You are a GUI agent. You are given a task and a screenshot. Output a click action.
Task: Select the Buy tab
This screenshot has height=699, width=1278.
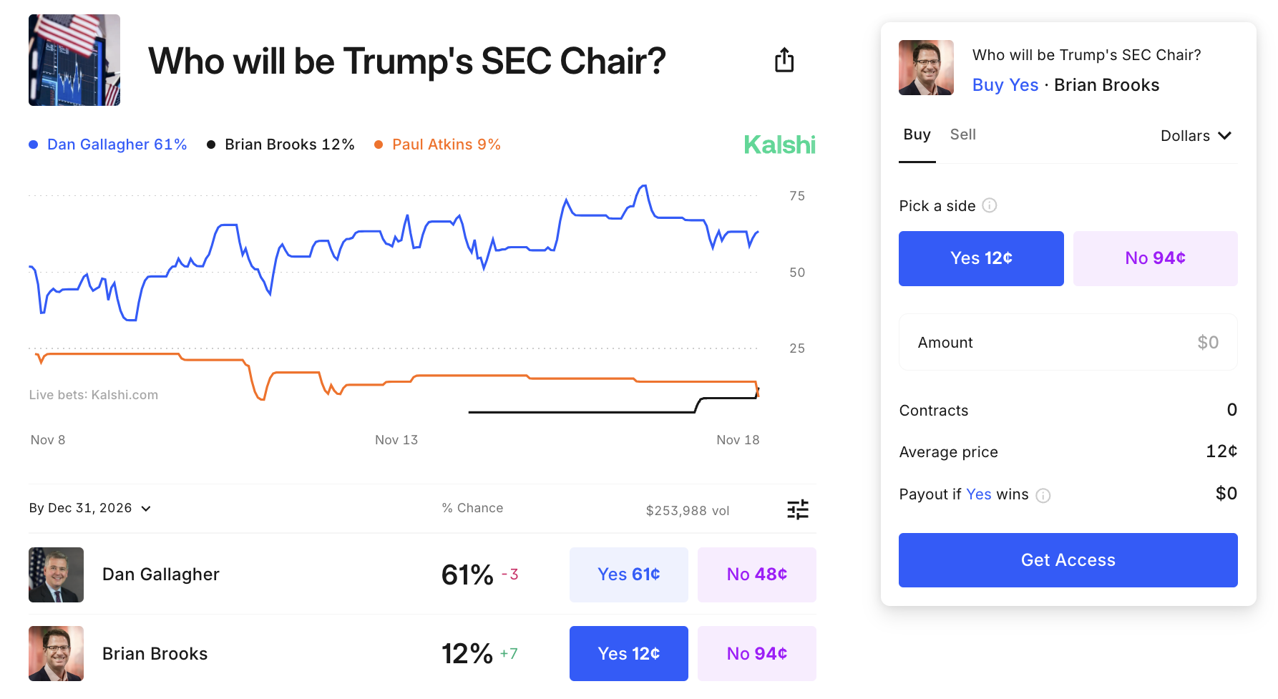coord(917,135)
